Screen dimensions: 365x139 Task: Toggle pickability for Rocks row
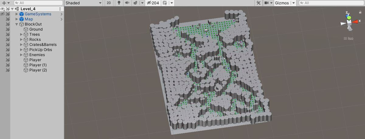click(x=8, y=40)
